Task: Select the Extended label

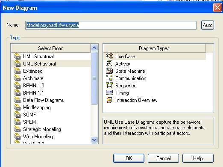Action: 33,71
